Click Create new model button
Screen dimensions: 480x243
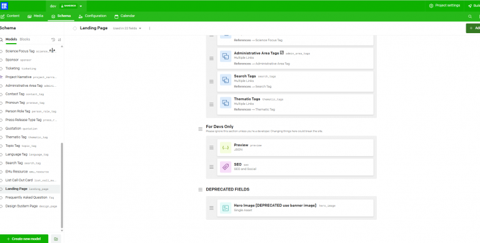click(x=24, y=239)
